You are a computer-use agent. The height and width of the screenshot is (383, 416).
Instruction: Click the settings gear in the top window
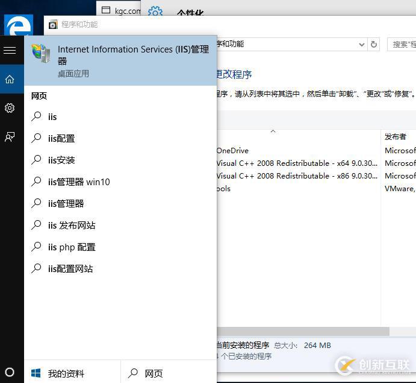point(155,11)
